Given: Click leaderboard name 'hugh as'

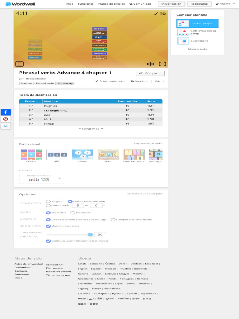Looking at the screenshot, I should (51, 106).
